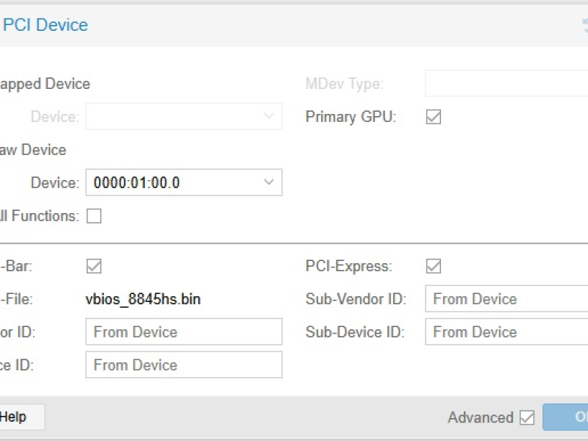Click the MDev Type field
The image size is (588, 441).
[x=506, y=83]
